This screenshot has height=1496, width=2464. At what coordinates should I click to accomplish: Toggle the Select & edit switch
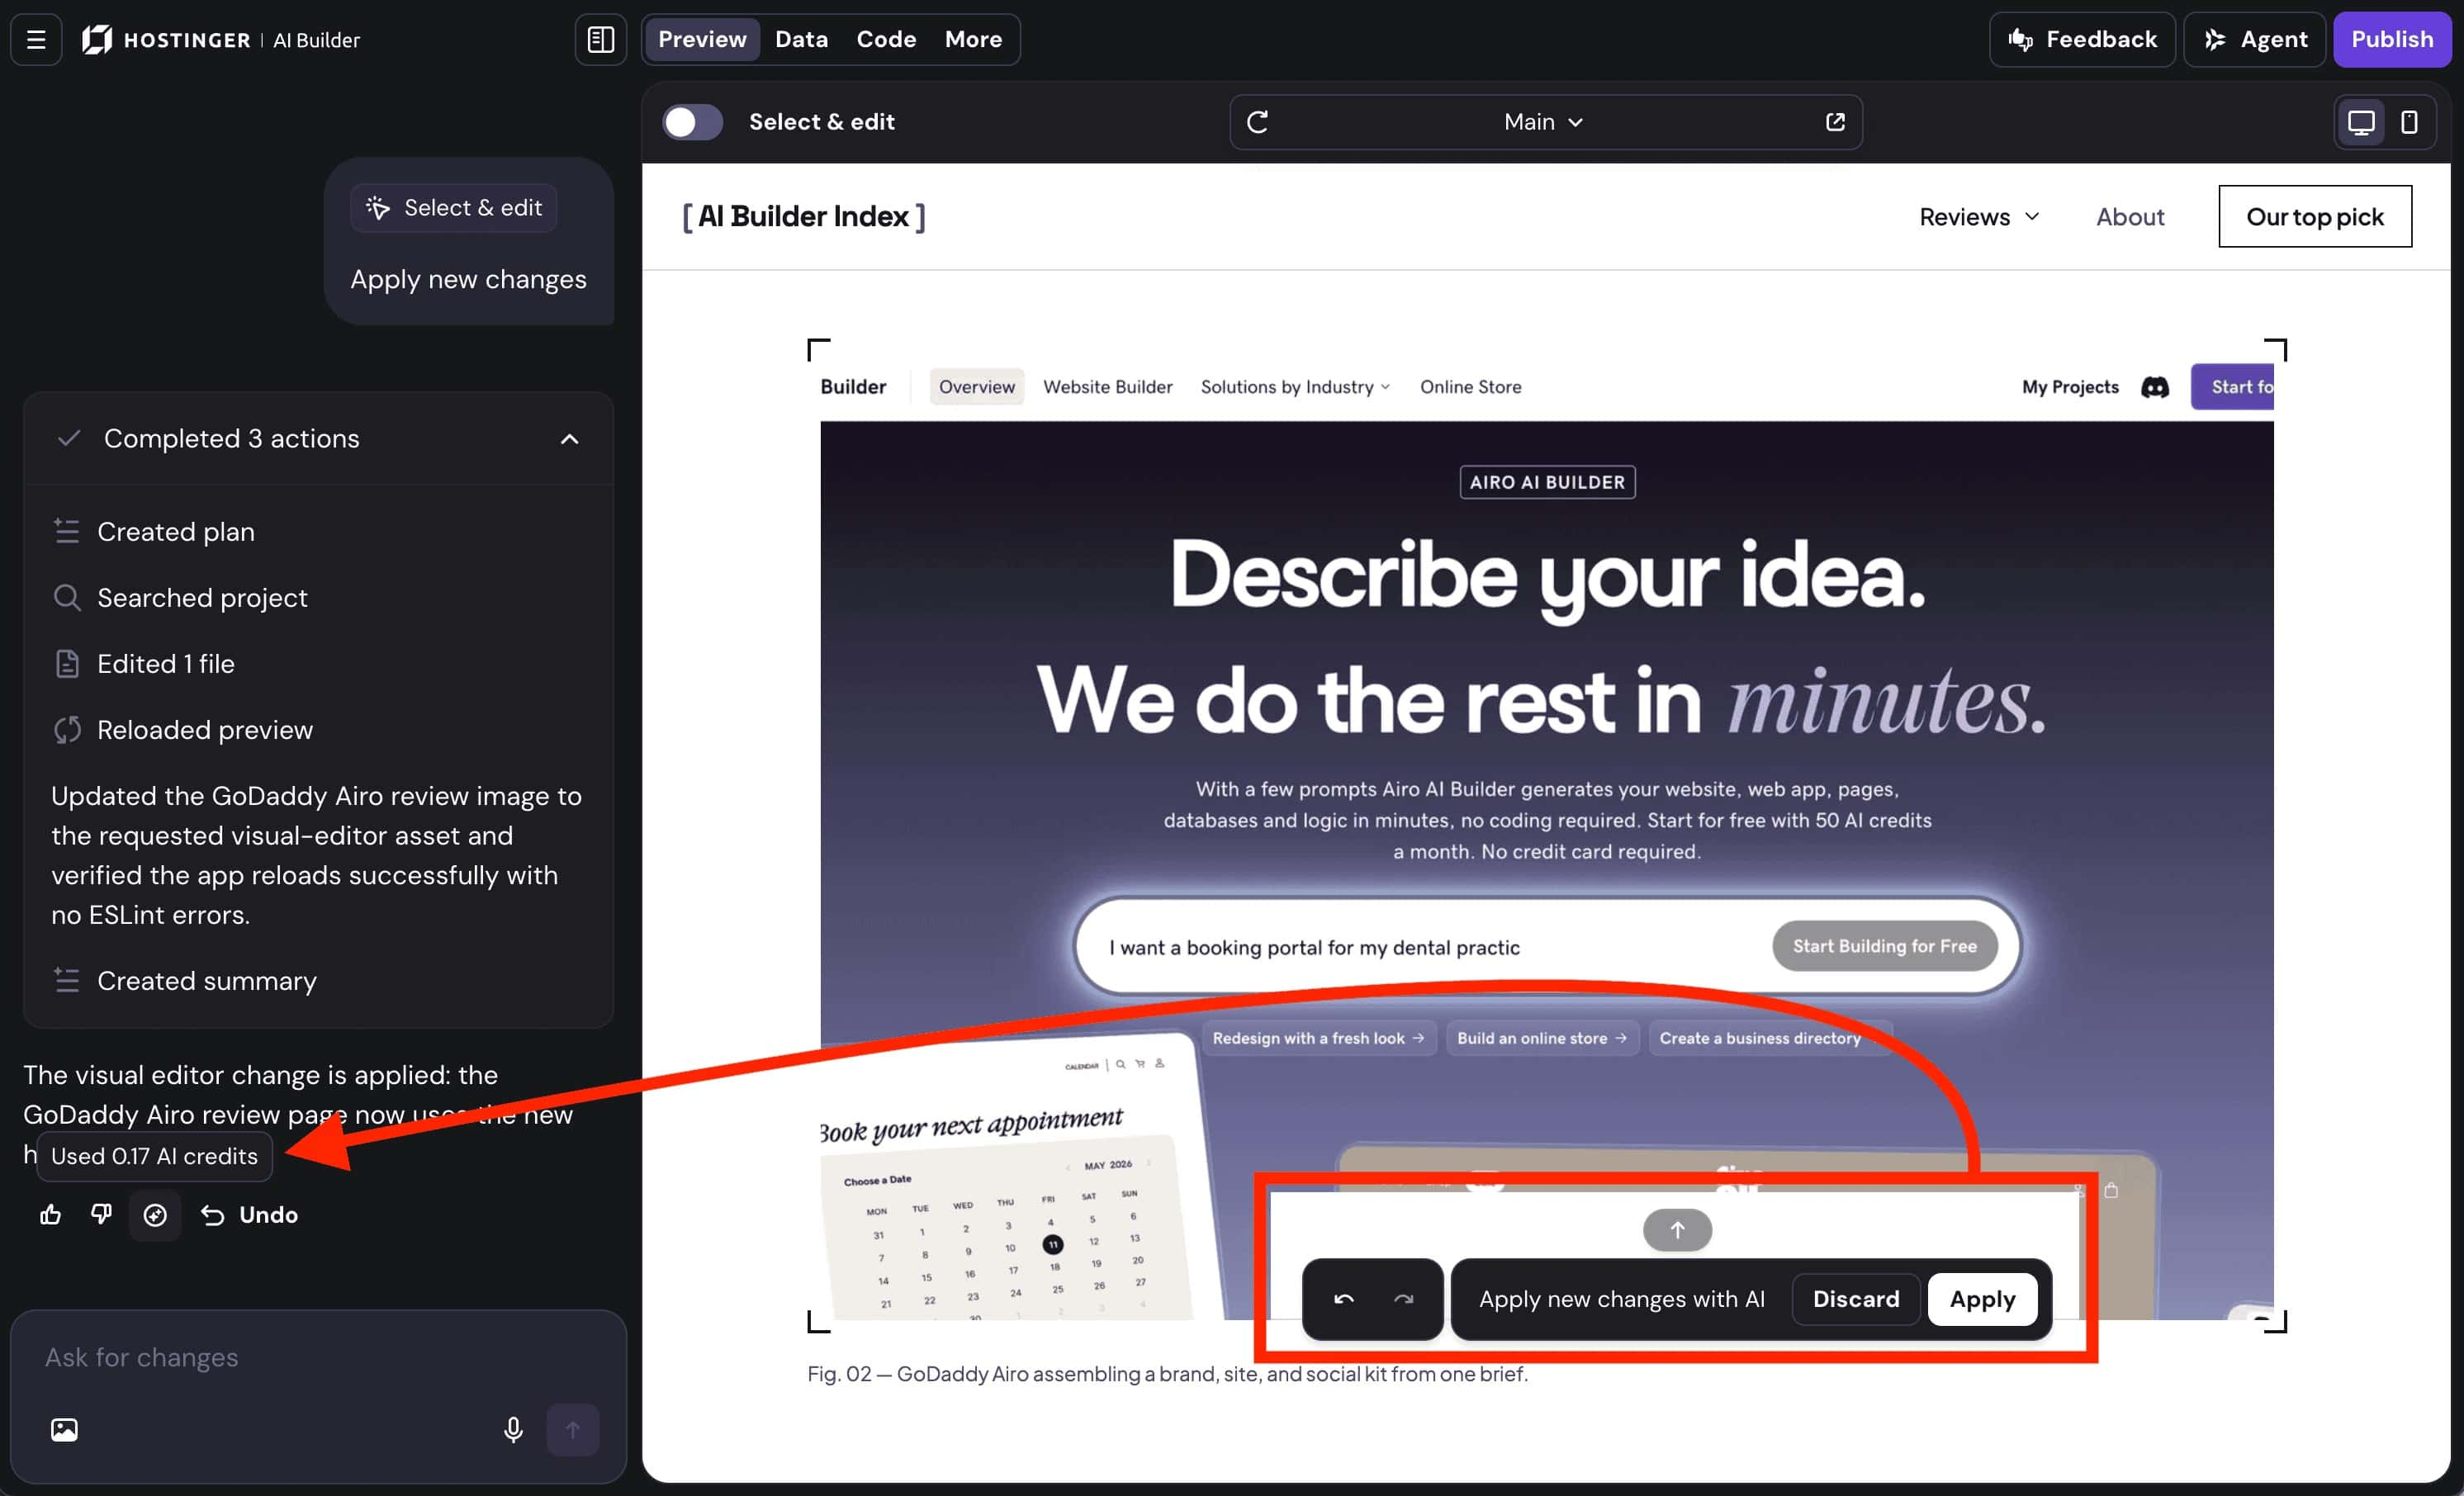tap(692, 122)
